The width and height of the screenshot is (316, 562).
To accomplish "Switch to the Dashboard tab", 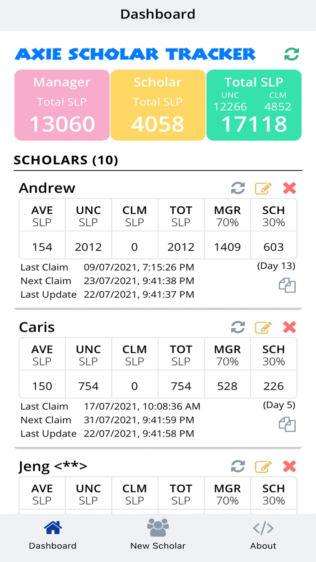I will (x=53, y=535).
